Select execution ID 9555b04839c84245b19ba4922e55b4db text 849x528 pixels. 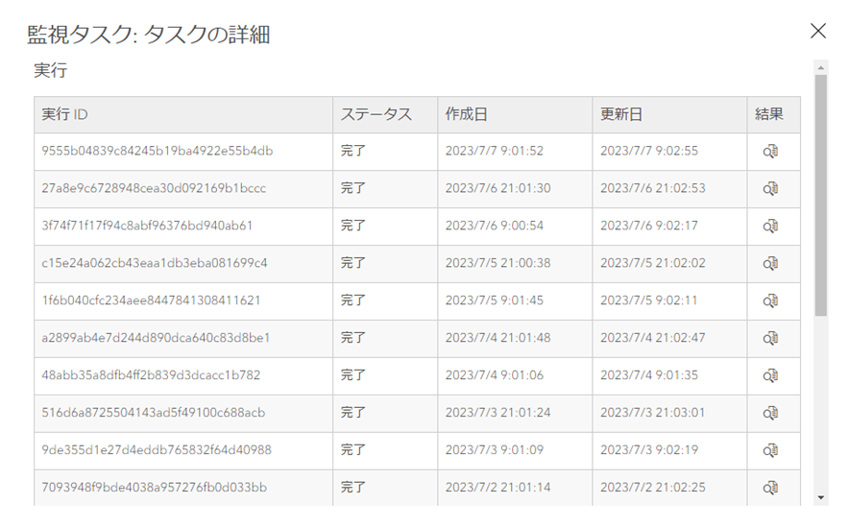pyautogui.click(x=158, y=152)
